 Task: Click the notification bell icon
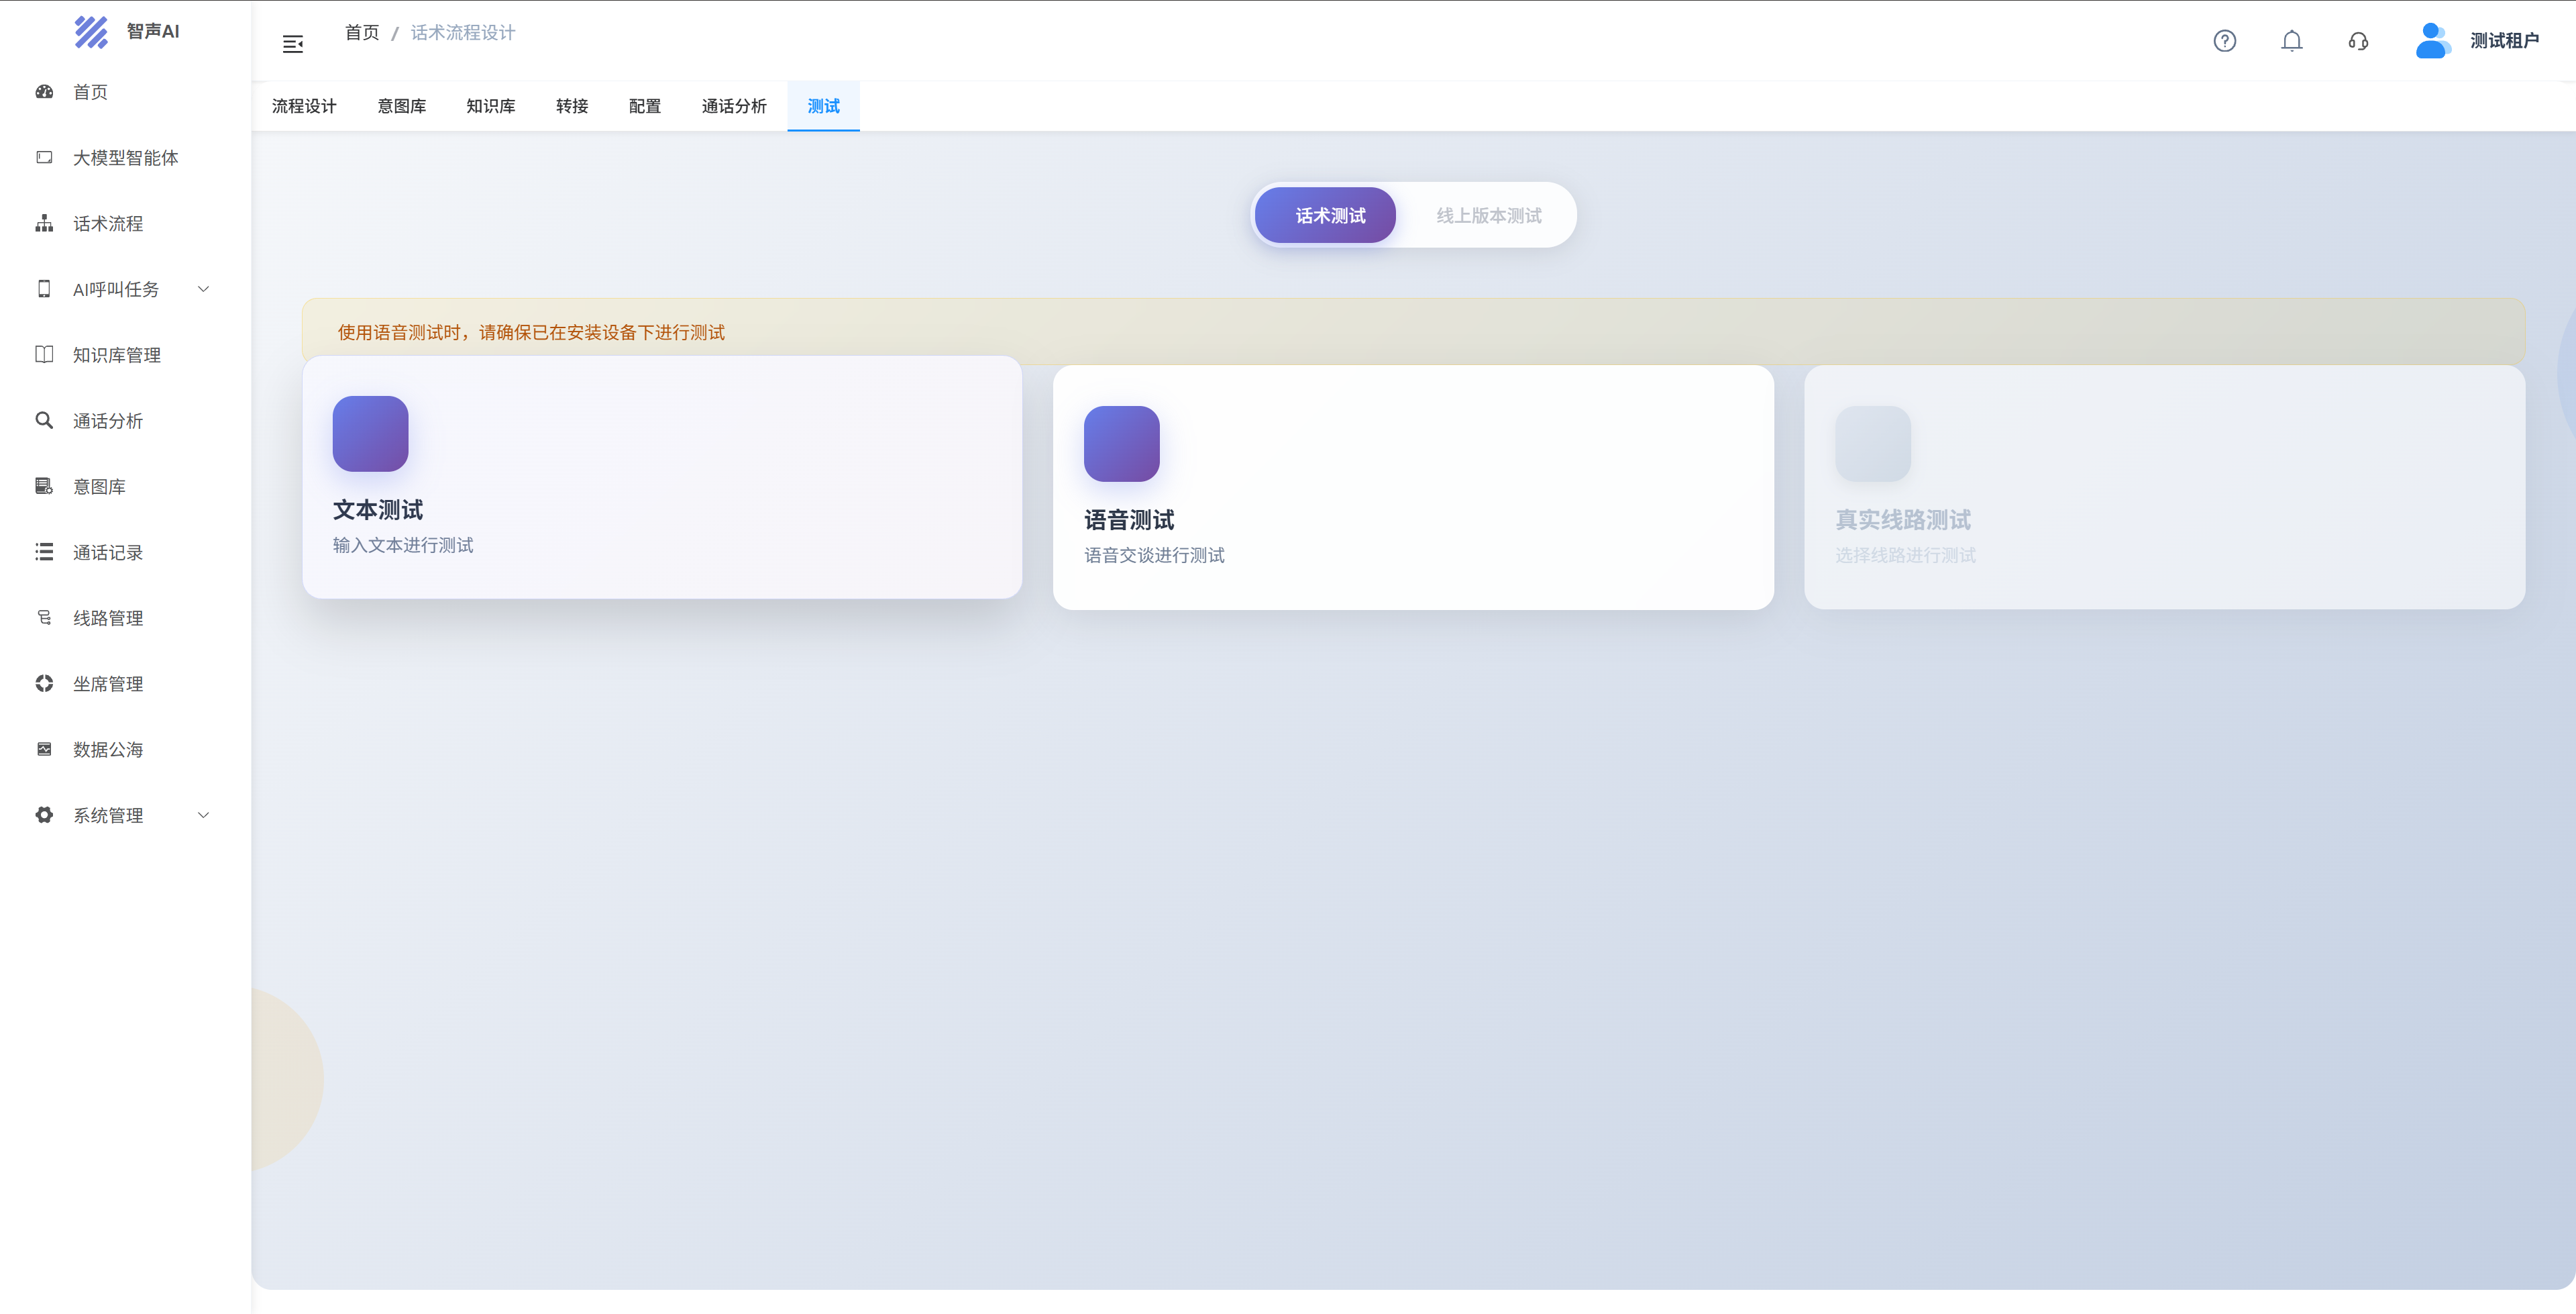point(2291,41)
